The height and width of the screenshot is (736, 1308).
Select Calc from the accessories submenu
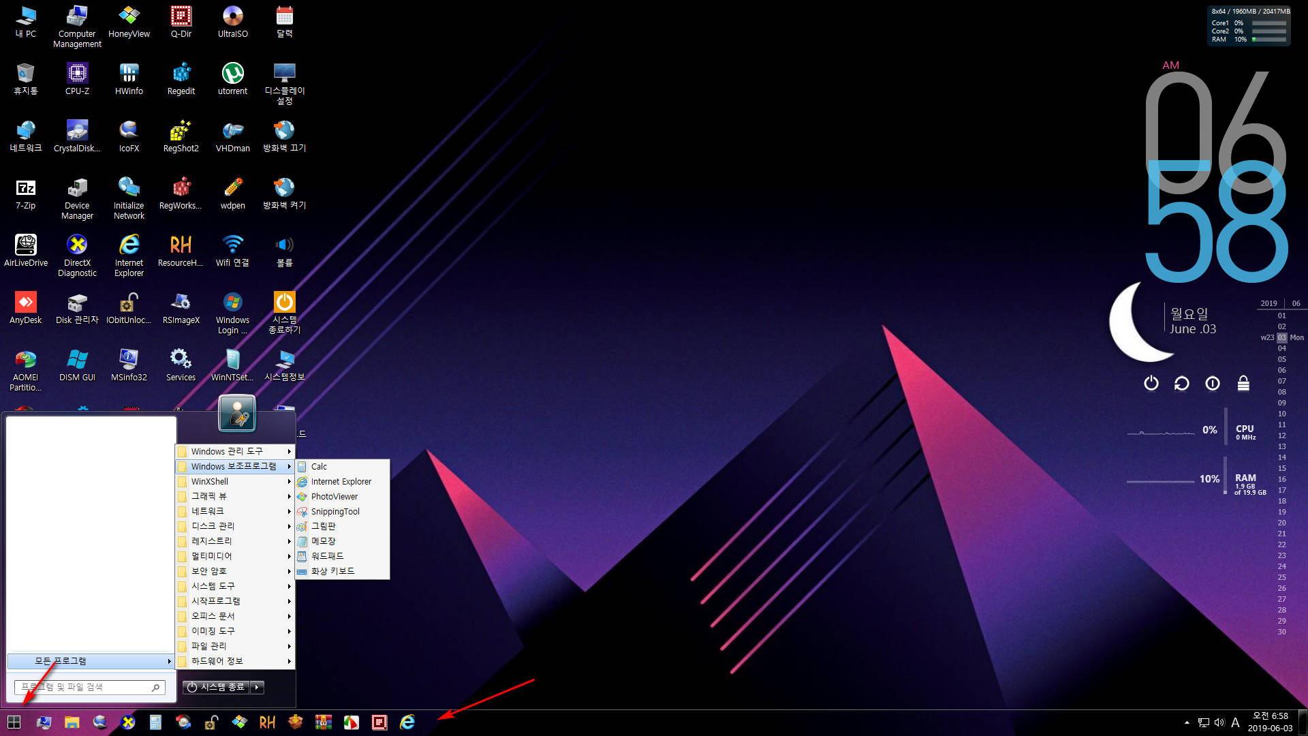[342, 467]
